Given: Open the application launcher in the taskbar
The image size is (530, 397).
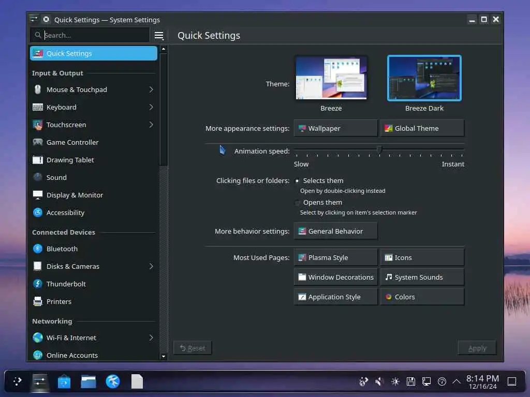Looking at the screenshot, I should click(x=17, y=382).
